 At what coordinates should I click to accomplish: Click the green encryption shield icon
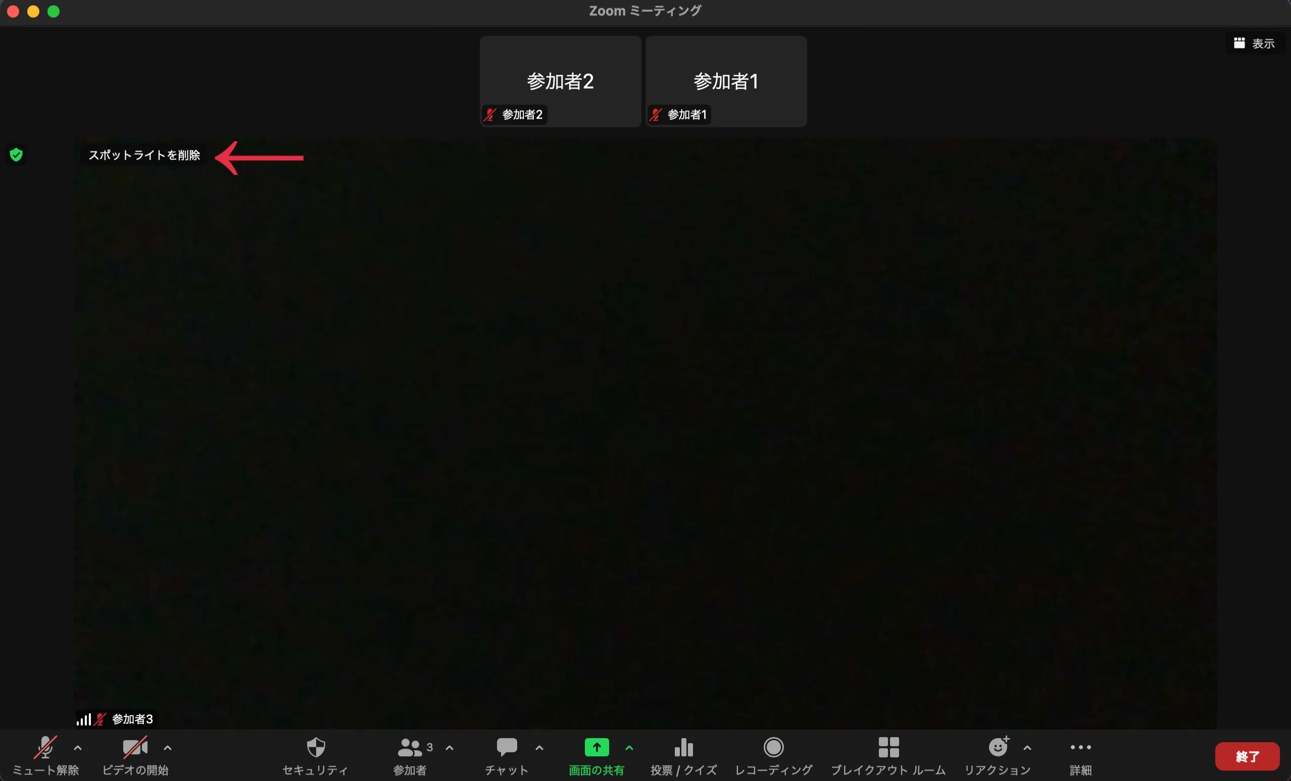coord(16,155)
